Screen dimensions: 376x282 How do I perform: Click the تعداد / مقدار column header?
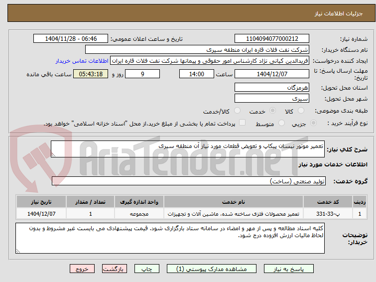(x=91, y=202)
